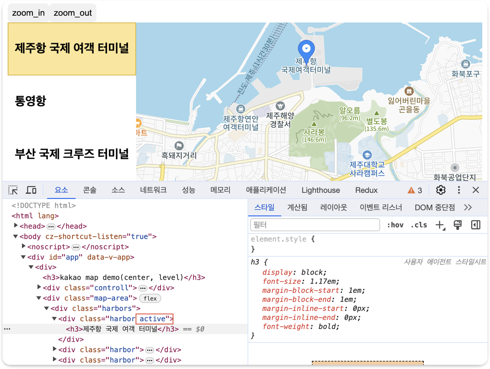Click the 화북공업단지 map icon
Screen dimensions: 490x369
coord(455,168)
